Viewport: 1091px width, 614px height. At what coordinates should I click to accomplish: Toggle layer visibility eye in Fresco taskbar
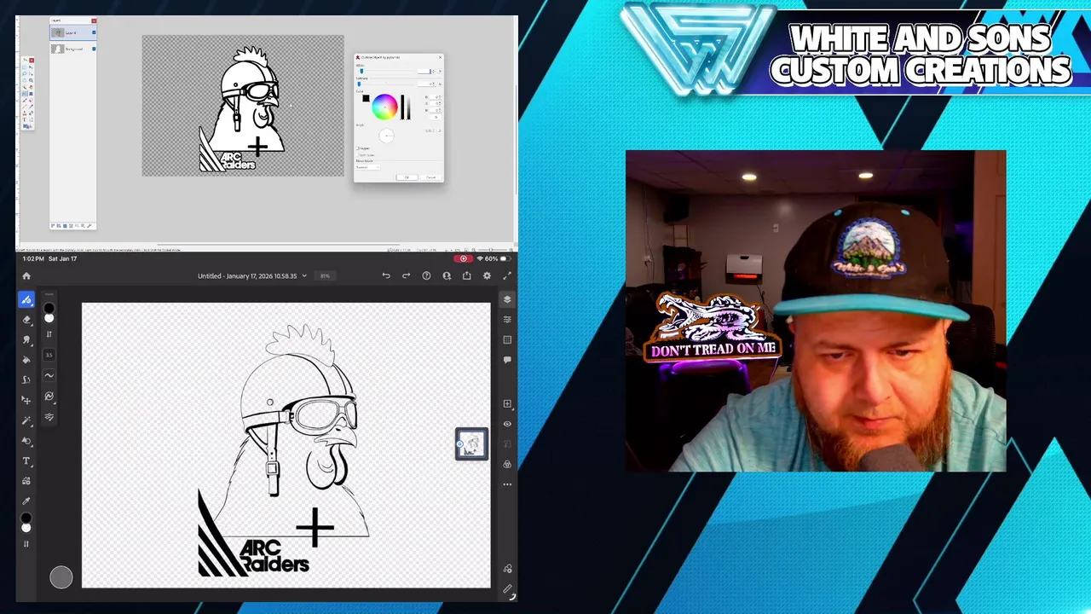507,424
